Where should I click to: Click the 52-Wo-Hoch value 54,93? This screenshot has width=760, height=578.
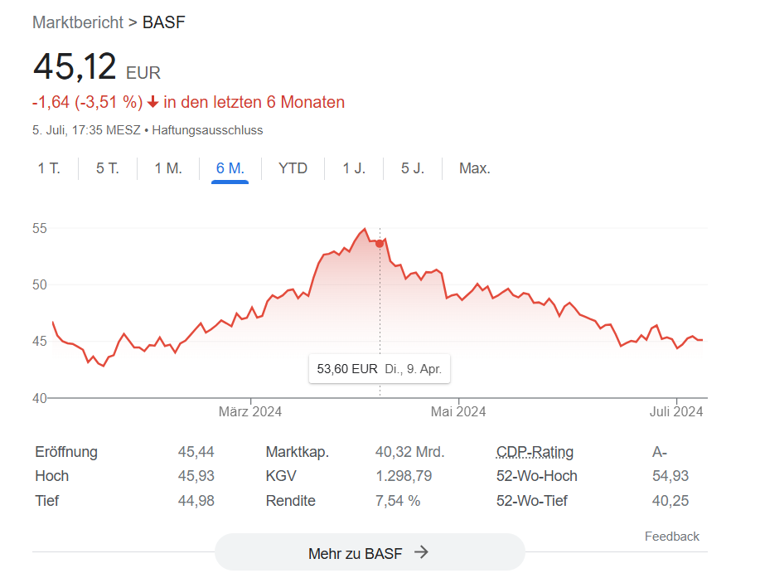(x=670, y=476)
